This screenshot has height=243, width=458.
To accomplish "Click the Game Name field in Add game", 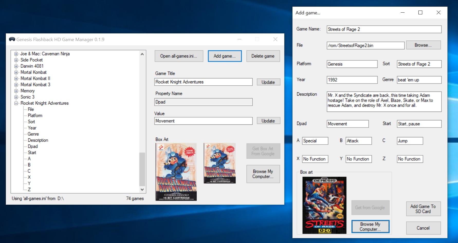I will 384,29.
